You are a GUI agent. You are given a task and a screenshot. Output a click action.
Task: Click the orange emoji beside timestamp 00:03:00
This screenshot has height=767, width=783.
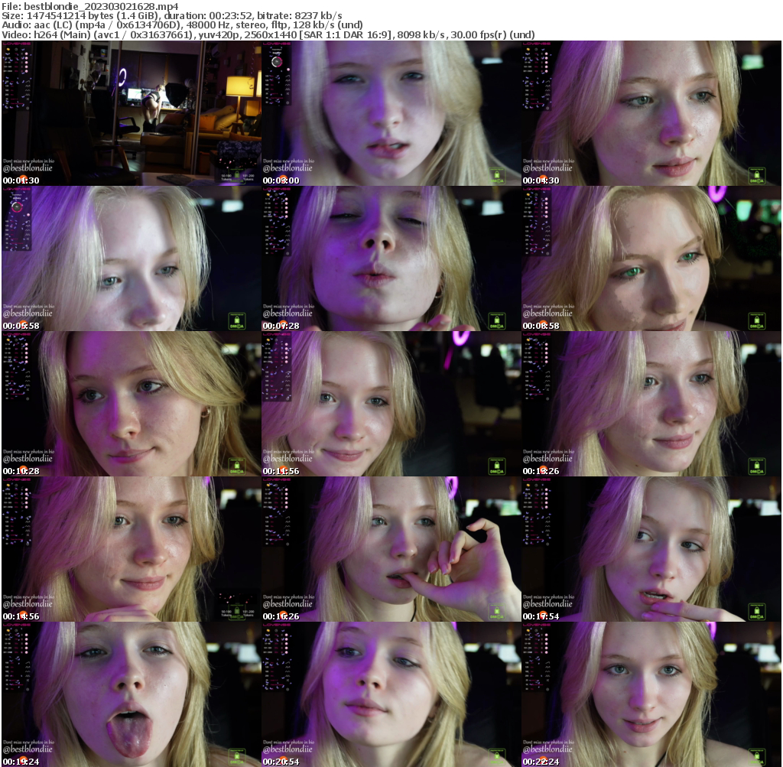(283, 177)
